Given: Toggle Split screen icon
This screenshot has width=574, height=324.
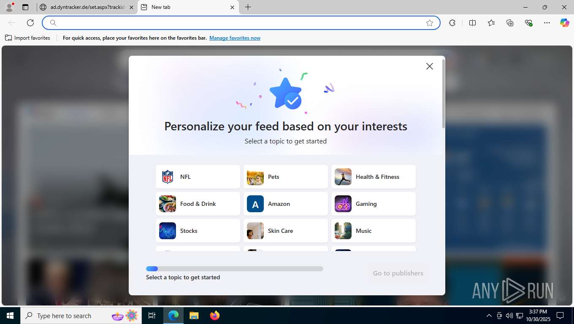Looking at the screenshot, I should [473, 23].
